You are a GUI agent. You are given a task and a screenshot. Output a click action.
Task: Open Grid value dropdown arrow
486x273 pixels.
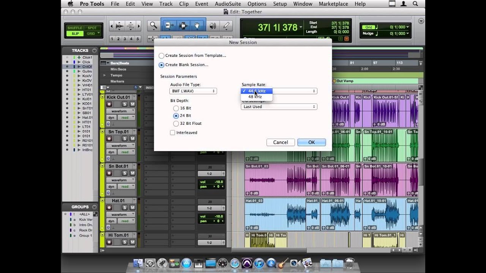pos(408,27)
